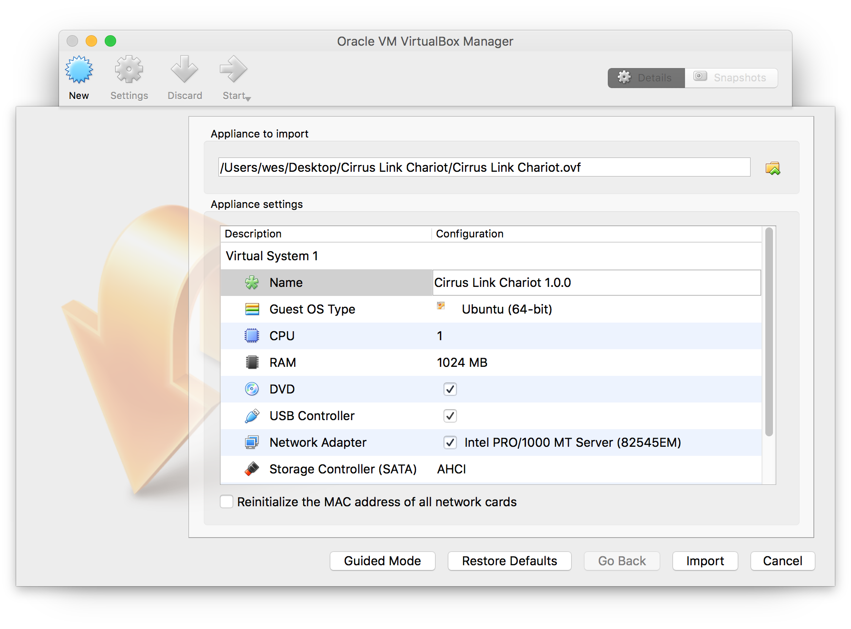Screen dimensions: 851x629
Task: Cancel the appliance import dialog
Action: tap(783, 561)
